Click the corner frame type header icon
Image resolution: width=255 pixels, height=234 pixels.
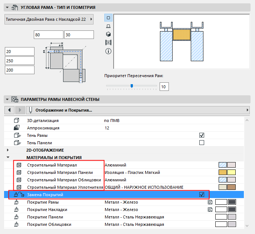14,7
